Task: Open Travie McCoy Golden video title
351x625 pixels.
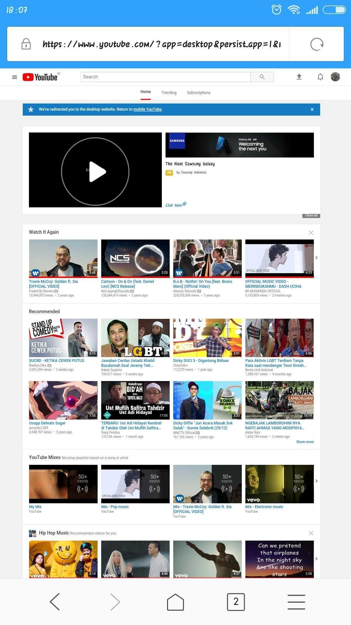Action: tap(53, 284)
